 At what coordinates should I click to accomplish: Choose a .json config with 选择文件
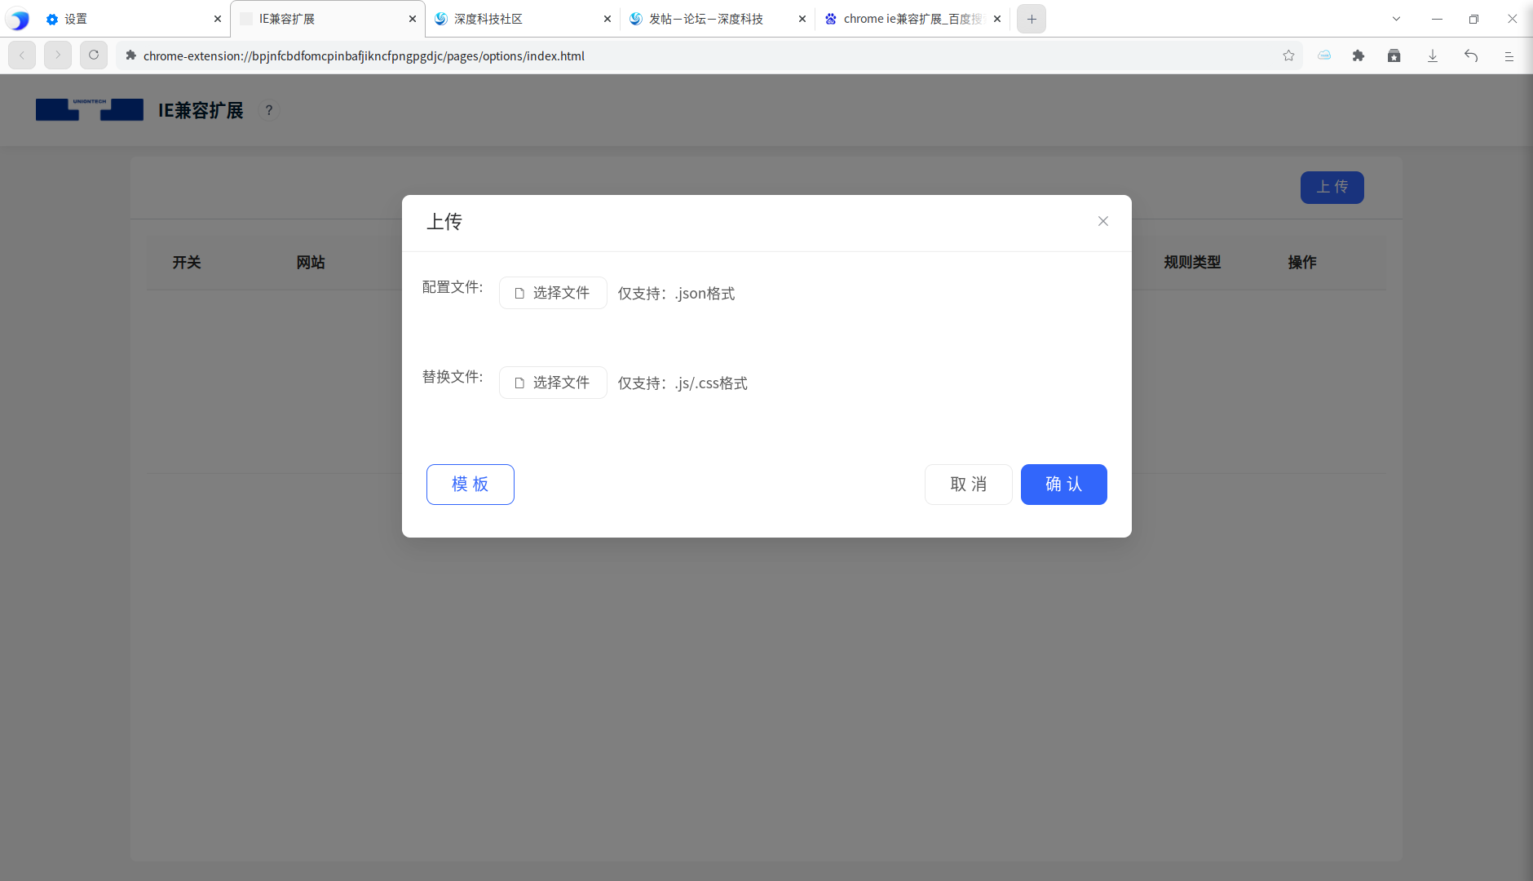pos(552,292)
